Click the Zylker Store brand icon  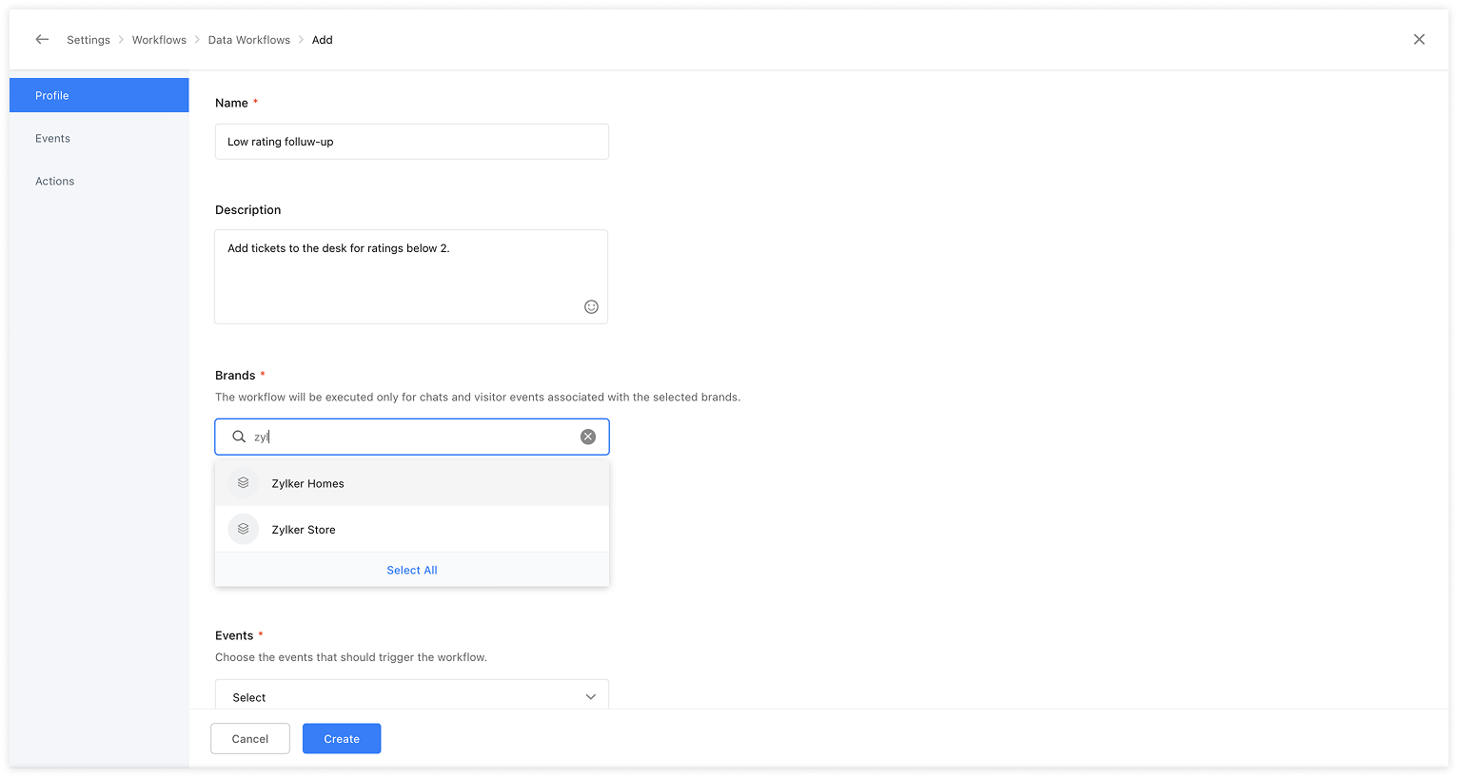(x=244, y=530)
